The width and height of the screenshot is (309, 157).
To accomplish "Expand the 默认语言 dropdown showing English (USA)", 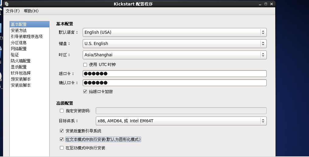I will tap(175, 32).
